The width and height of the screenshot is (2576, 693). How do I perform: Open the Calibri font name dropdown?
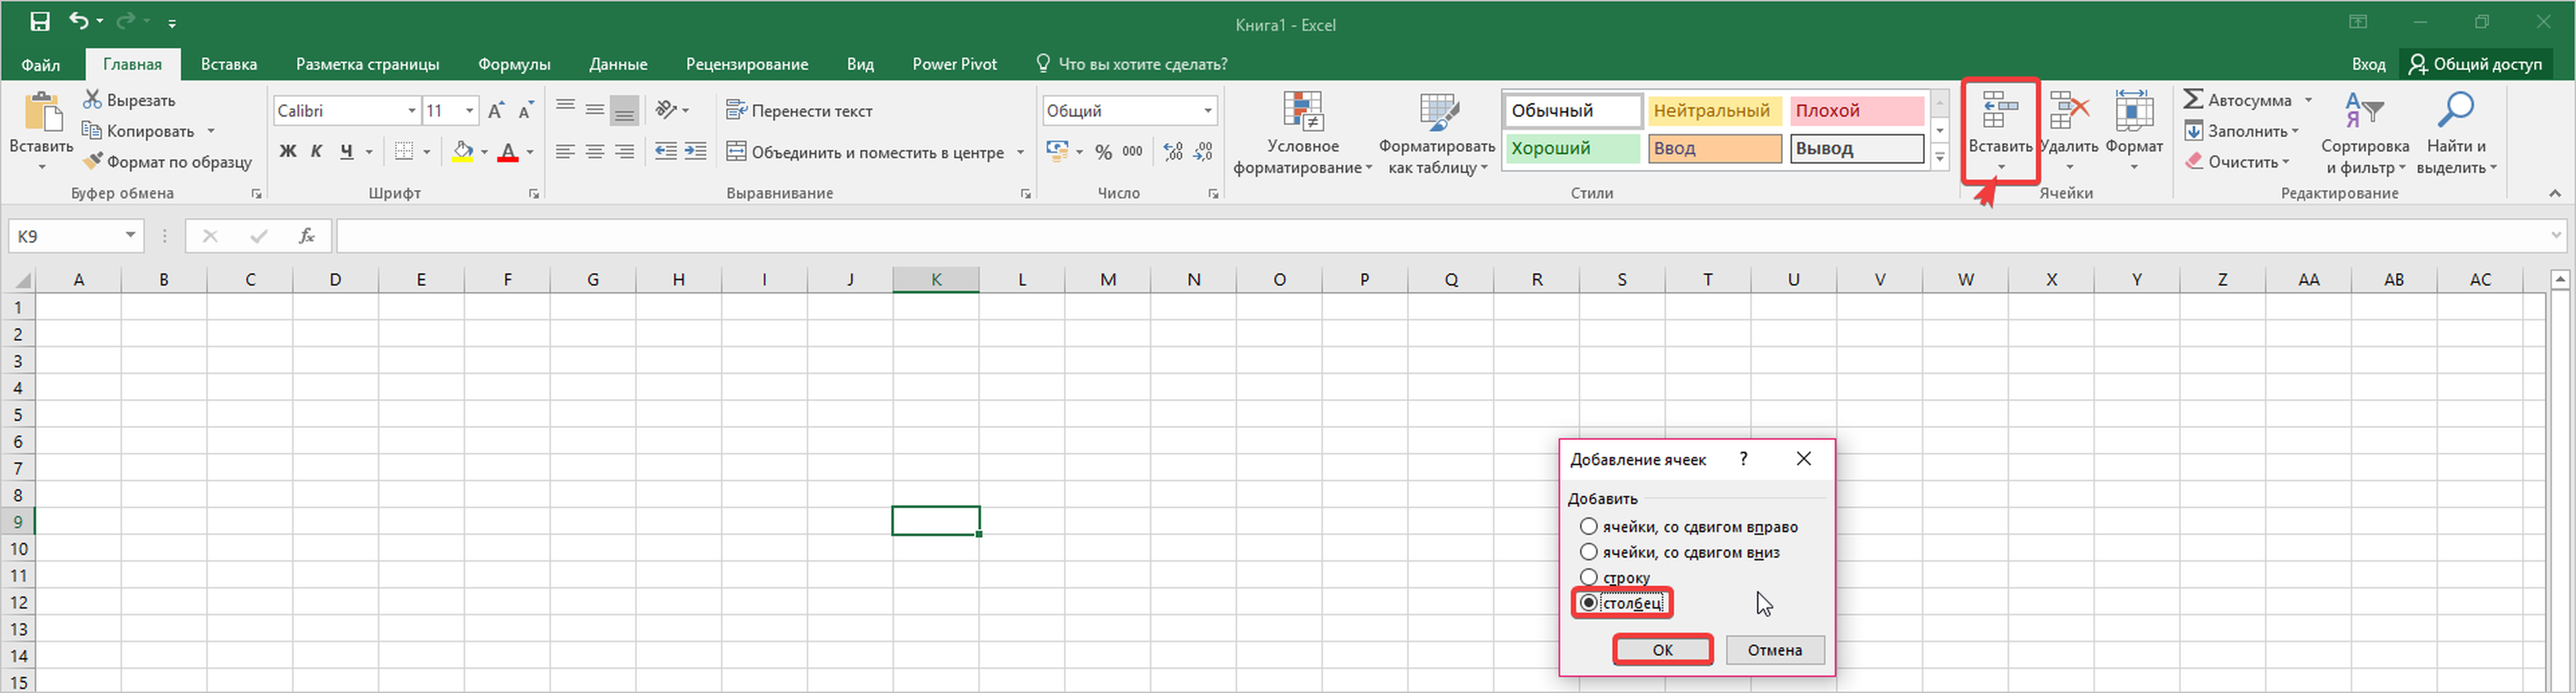tap(411, 111)
